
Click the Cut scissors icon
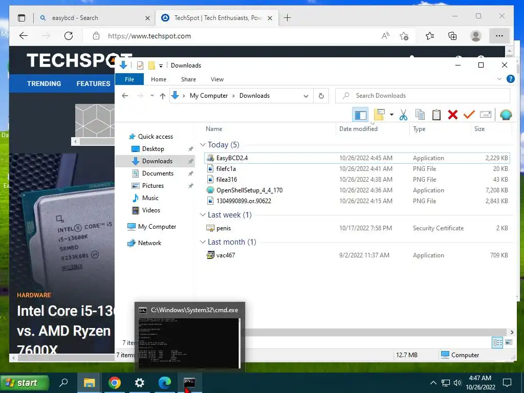[x=403, y=115]
